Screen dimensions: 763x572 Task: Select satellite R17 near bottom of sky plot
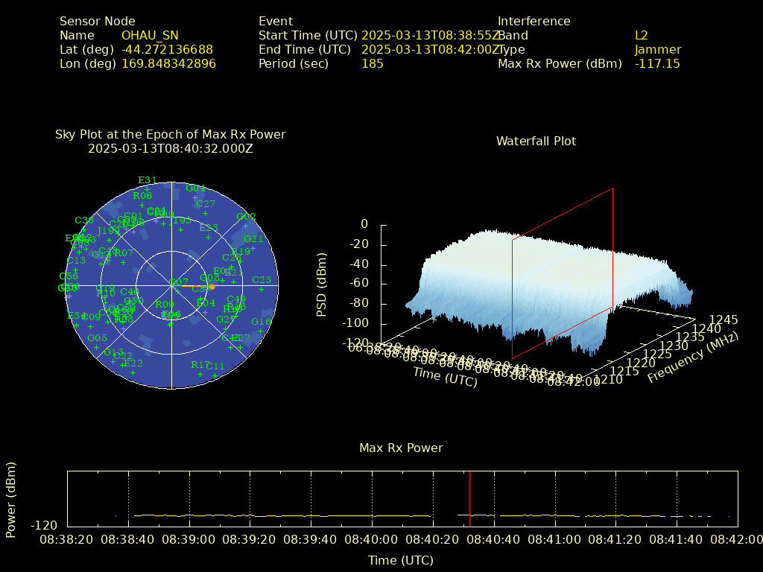(200, 365)
